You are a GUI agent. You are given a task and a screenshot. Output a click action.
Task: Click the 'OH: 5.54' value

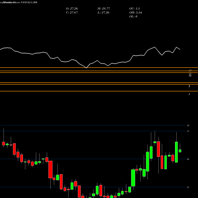(135, 13)
